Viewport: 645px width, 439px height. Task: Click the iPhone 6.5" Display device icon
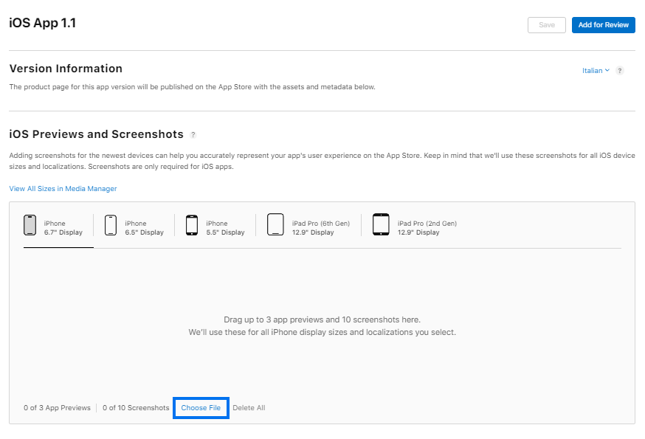(111, 225)
